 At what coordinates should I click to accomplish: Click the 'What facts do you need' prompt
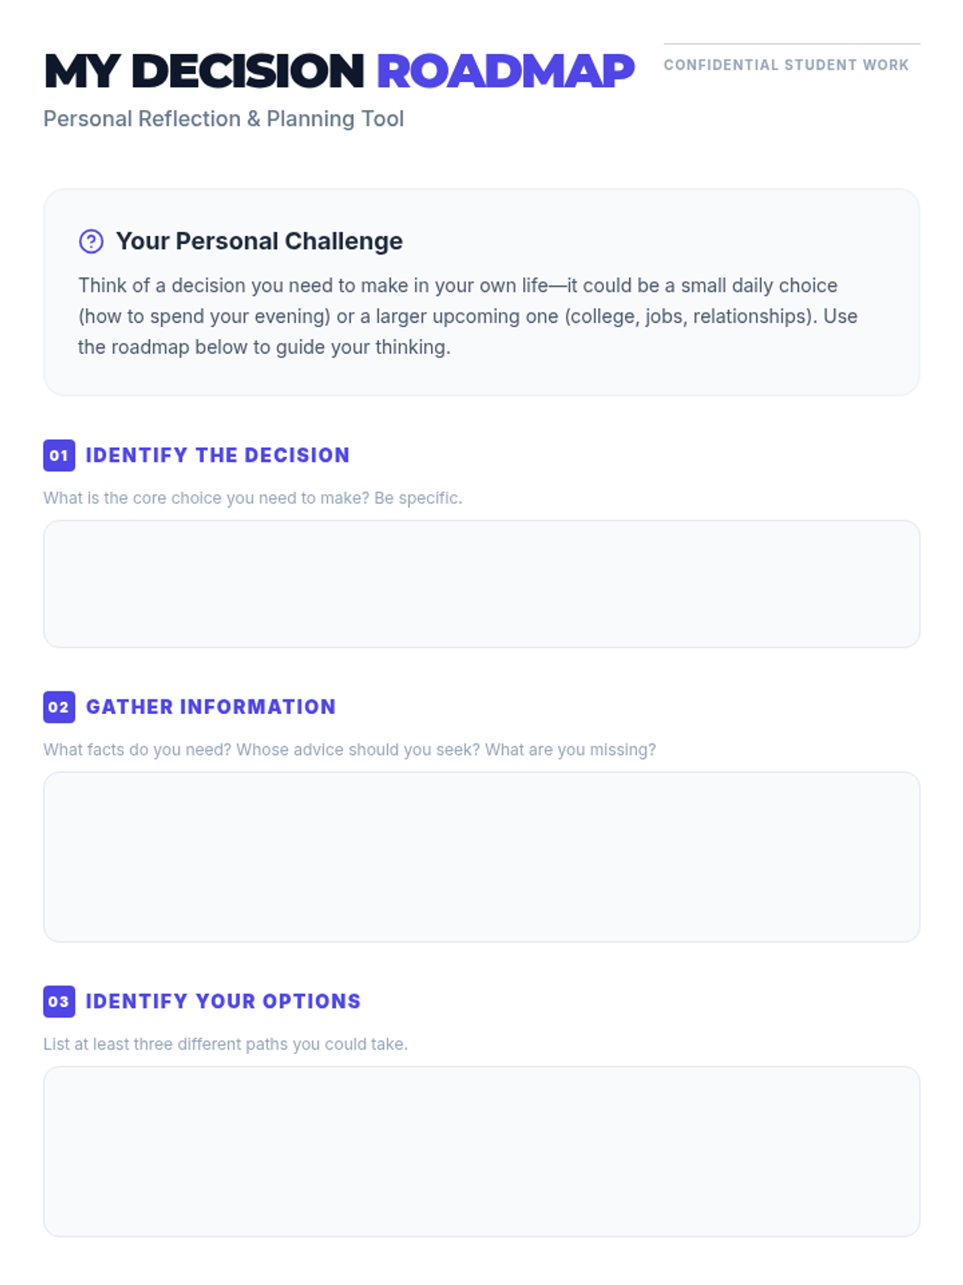(x=349, y=749)
